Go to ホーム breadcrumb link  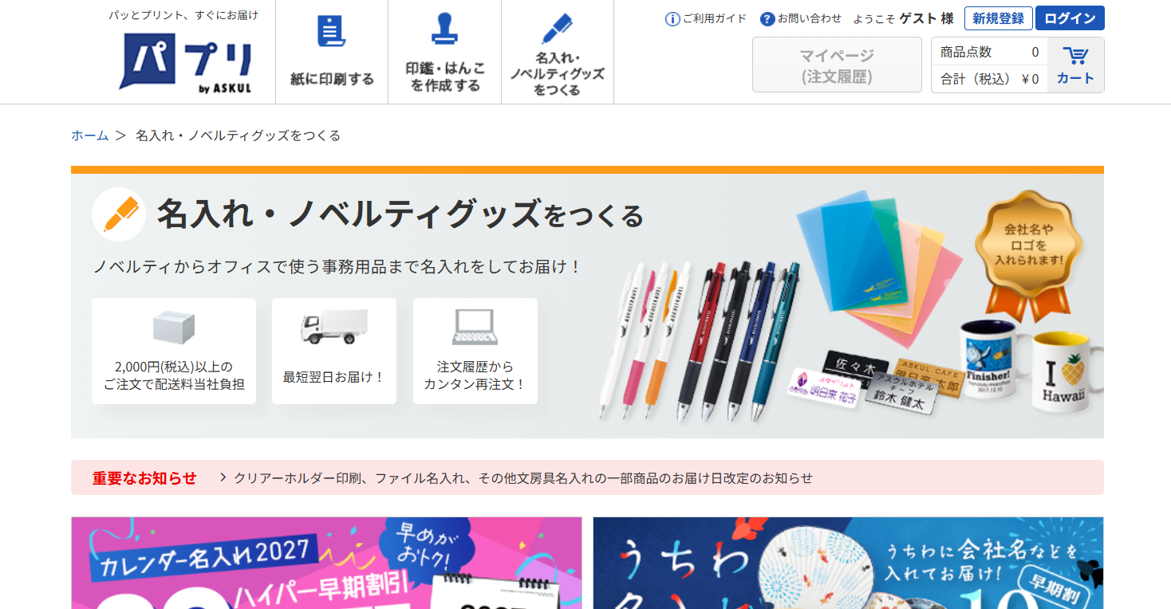pos(90,136)
